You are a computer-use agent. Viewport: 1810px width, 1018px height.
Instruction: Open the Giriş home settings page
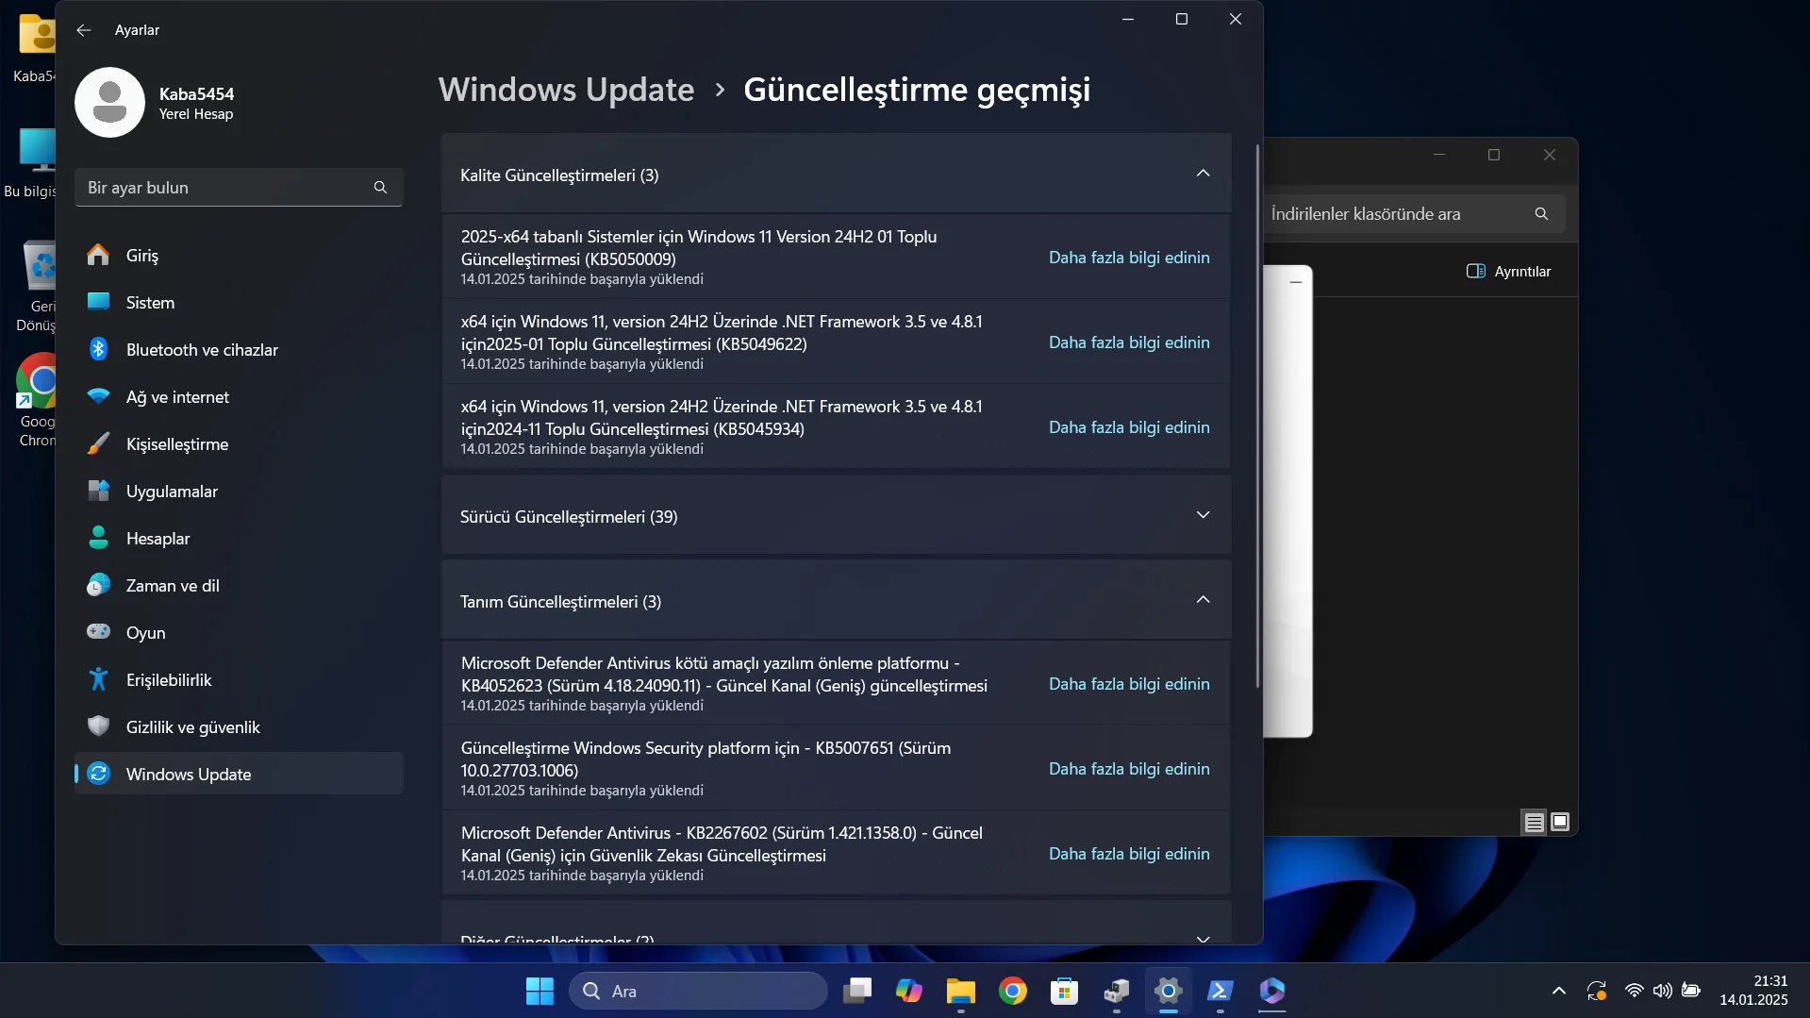(x=239, y=256)
